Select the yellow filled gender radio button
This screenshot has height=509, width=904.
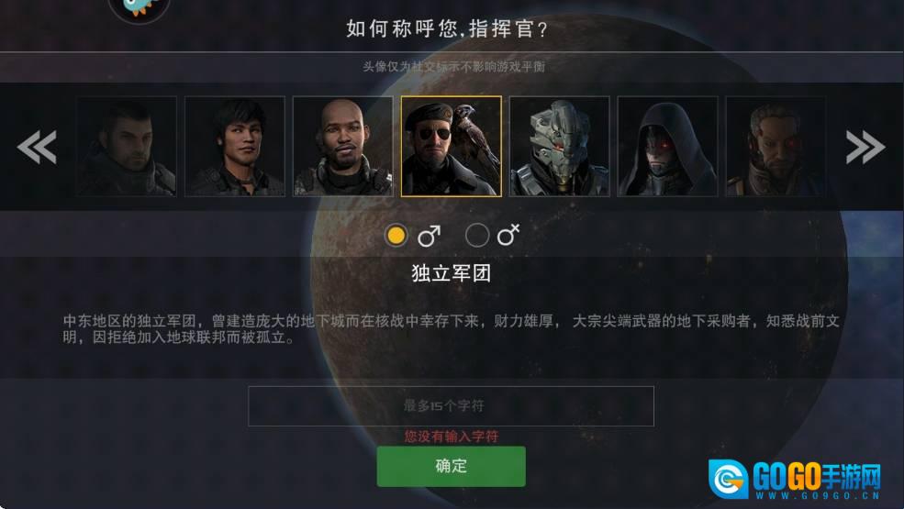[x=396, y=235]
